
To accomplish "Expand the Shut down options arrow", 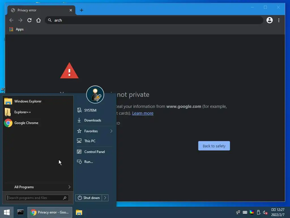I will click(x=105, y=198).
